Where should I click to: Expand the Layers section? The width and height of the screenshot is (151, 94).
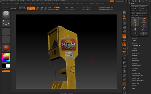[x=134, y=41]
